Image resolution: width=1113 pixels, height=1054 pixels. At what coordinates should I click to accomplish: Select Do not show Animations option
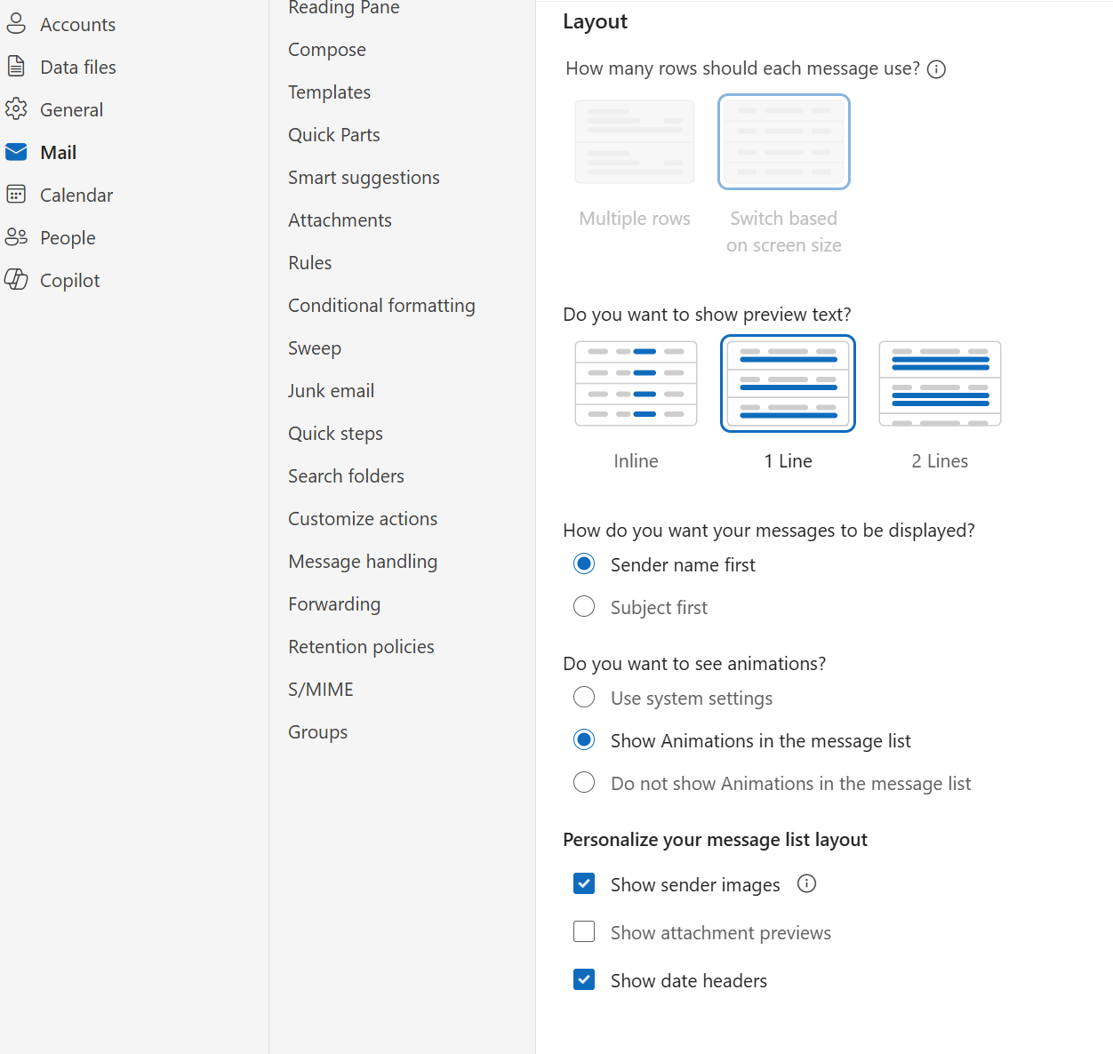[x=584, y=782]
